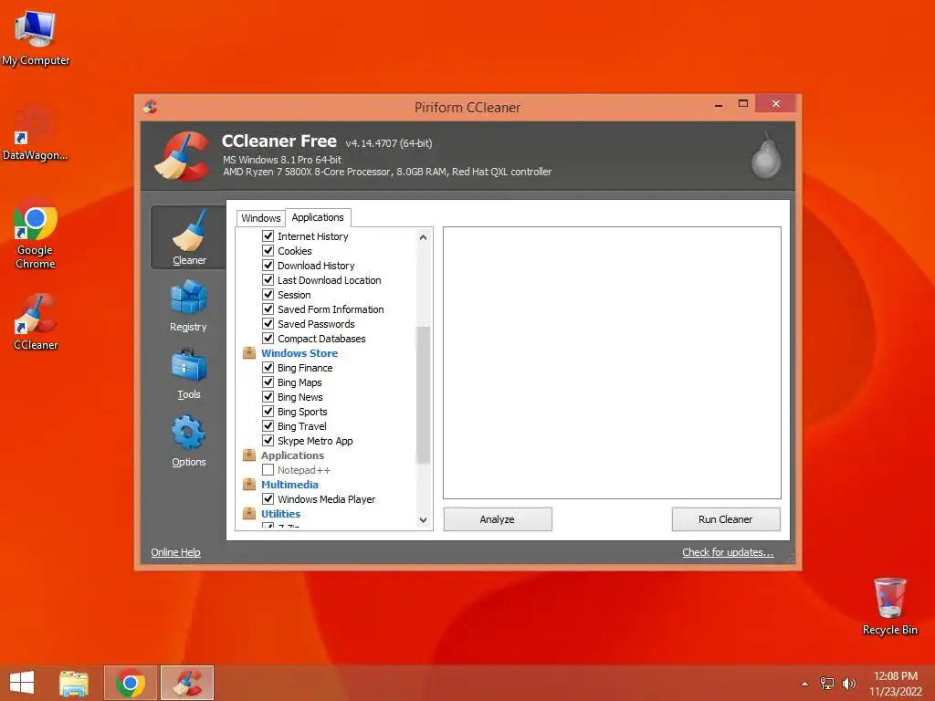The width and height of the screenshot is (935, 701).
Task: Click the list scrollbar thumb
Action: pos(423,394)
